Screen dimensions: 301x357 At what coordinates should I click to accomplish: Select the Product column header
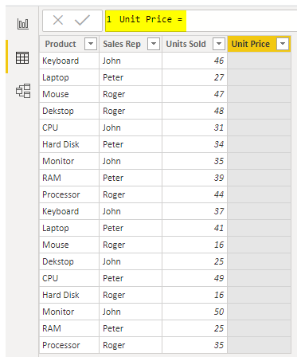tap(61, 44)
